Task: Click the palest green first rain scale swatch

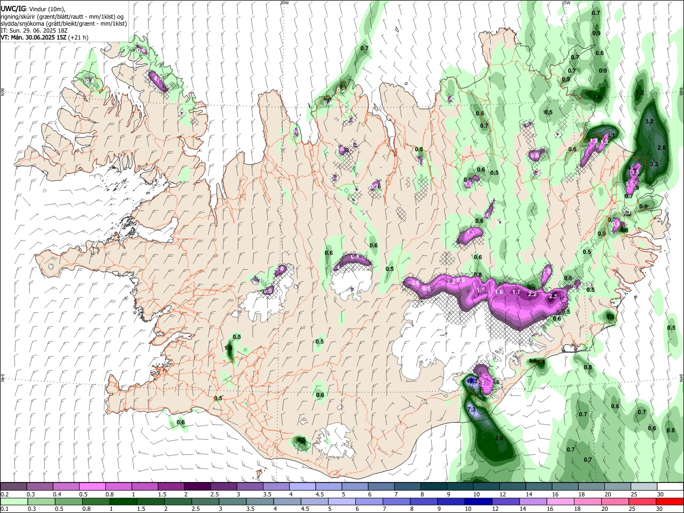Action: coord(14,501)
